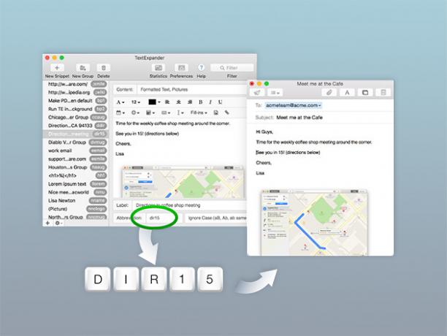Select the highlighted dir15 snippet row
This screenshot has width=447, height=336.
click(76, 134)
